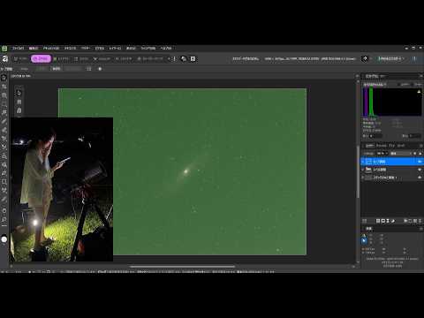424x318 pixels.
Task: Select the rectangle shape tool in the tools panel
Action: [4, 182]
